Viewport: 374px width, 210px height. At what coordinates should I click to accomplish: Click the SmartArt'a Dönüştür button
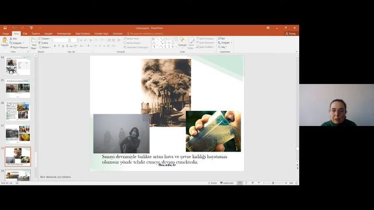click(136, 47)
